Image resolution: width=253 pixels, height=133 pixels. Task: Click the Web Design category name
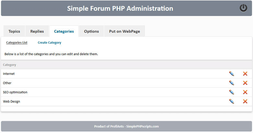tap(11, 101)
